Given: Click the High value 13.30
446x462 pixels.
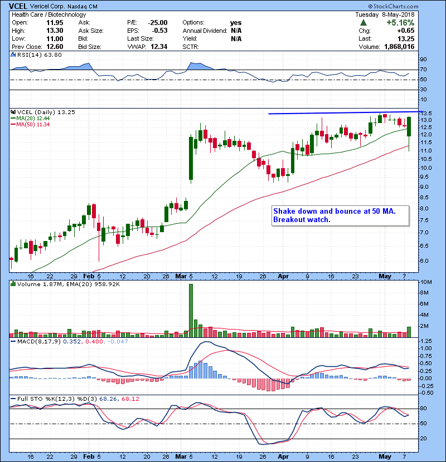Looking at the screenshot, I should tap(55, 31).
